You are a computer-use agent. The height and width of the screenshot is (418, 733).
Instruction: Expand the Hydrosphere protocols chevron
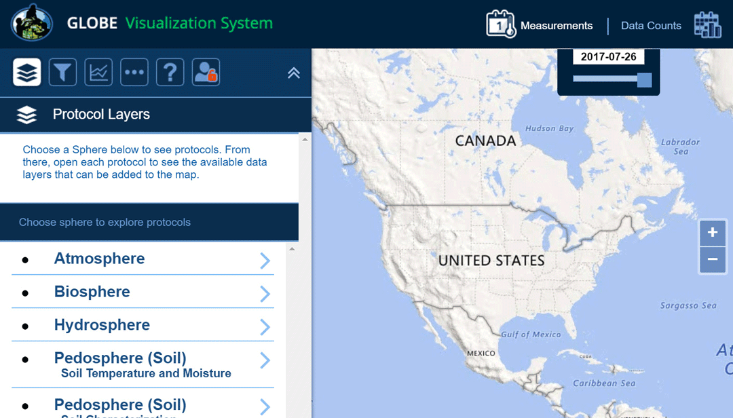(265, 326)
